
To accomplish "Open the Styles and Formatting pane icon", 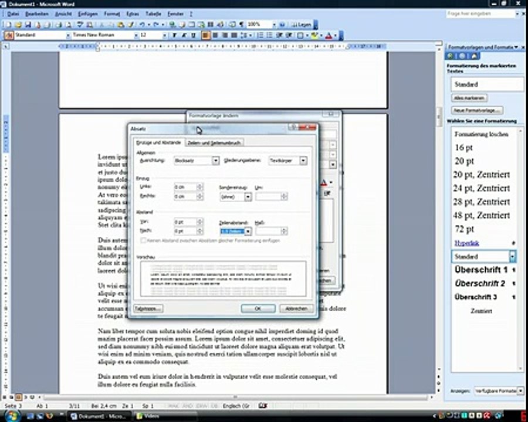I will tap(9, 35).
